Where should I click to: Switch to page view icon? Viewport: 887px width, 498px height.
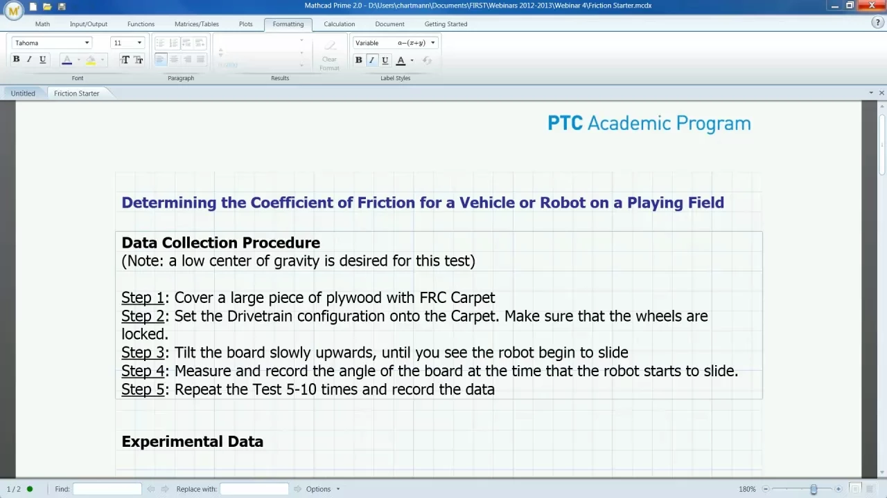point(856,489)
